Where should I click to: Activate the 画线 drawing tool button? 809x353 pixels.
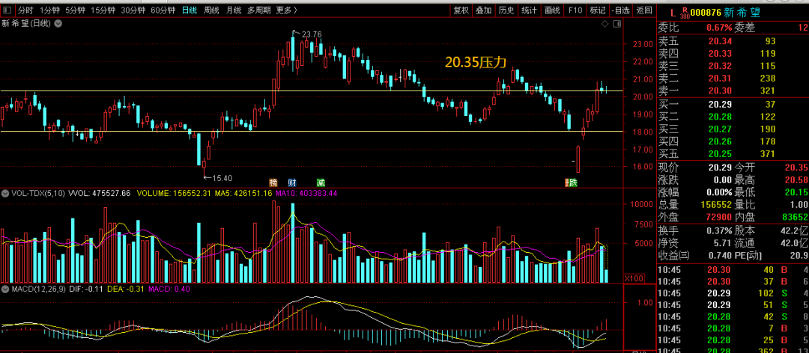[552, 10]
